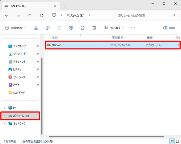The height and width of the screenshot is (144, 181).
Task: Refresh the current folder view
Action: 42,15
